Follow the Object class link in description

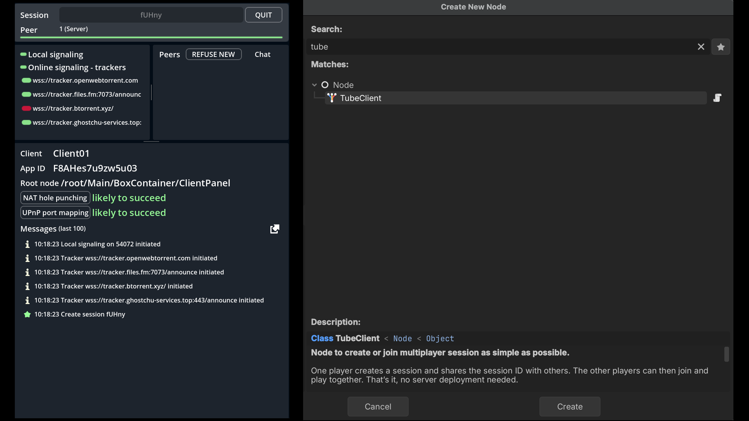[440, 339]
